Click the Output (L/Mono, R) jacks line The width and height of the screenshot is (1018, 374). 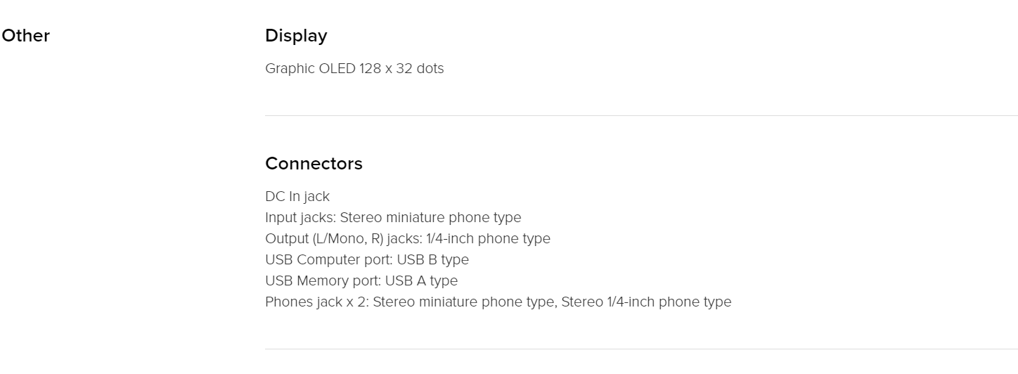click(408, 238)
